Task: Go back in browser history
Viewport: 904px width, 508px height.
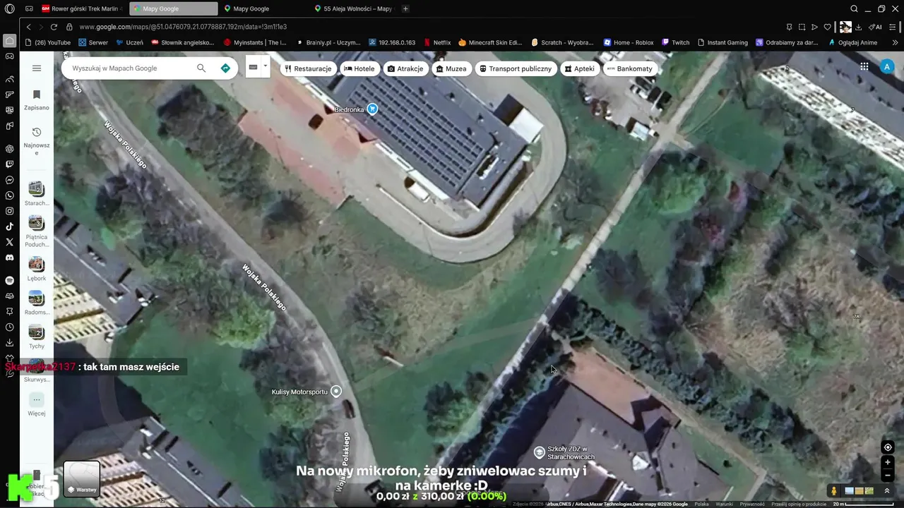Action: point(28,27)
